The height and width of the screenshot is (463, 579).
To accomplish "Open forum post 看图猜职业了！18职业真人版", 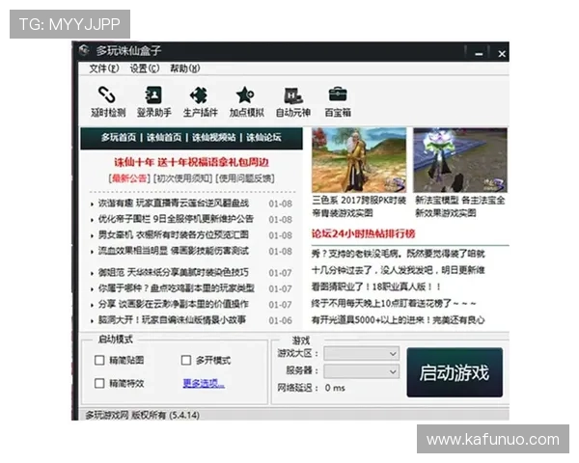I will (x=376, y=286).
